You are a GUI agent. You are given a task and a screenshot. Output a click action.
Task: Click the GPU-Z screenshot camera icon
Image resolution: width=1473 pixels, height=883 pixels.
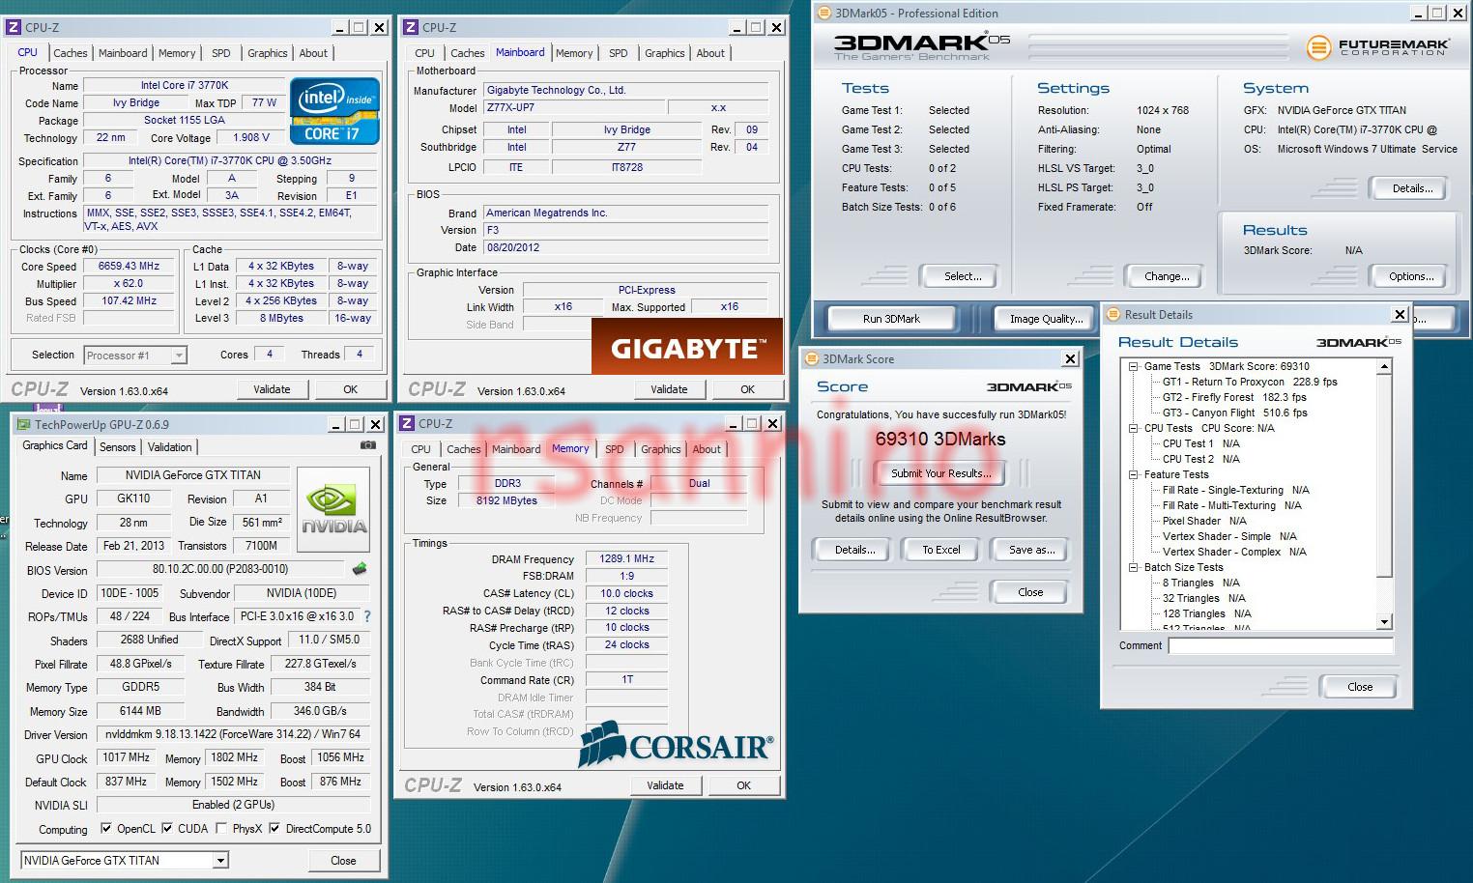pyautogui.click(x=367, y=445)
